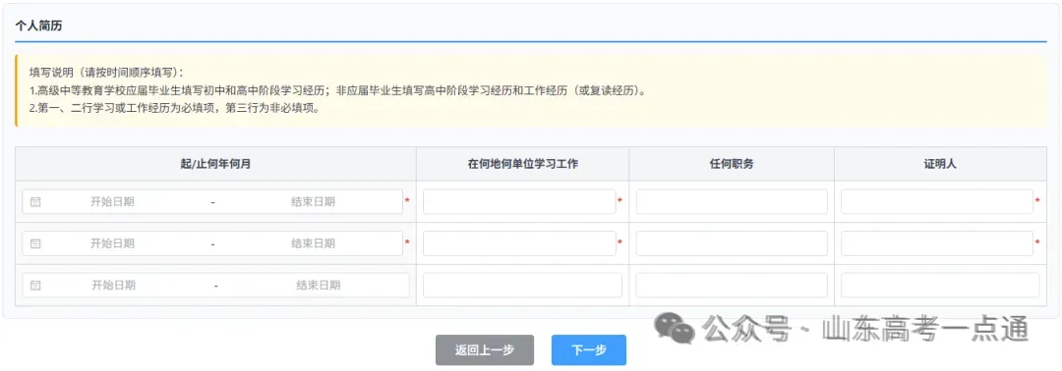
Task: Click calendar icon in third row date field
Action: (36, 286)
